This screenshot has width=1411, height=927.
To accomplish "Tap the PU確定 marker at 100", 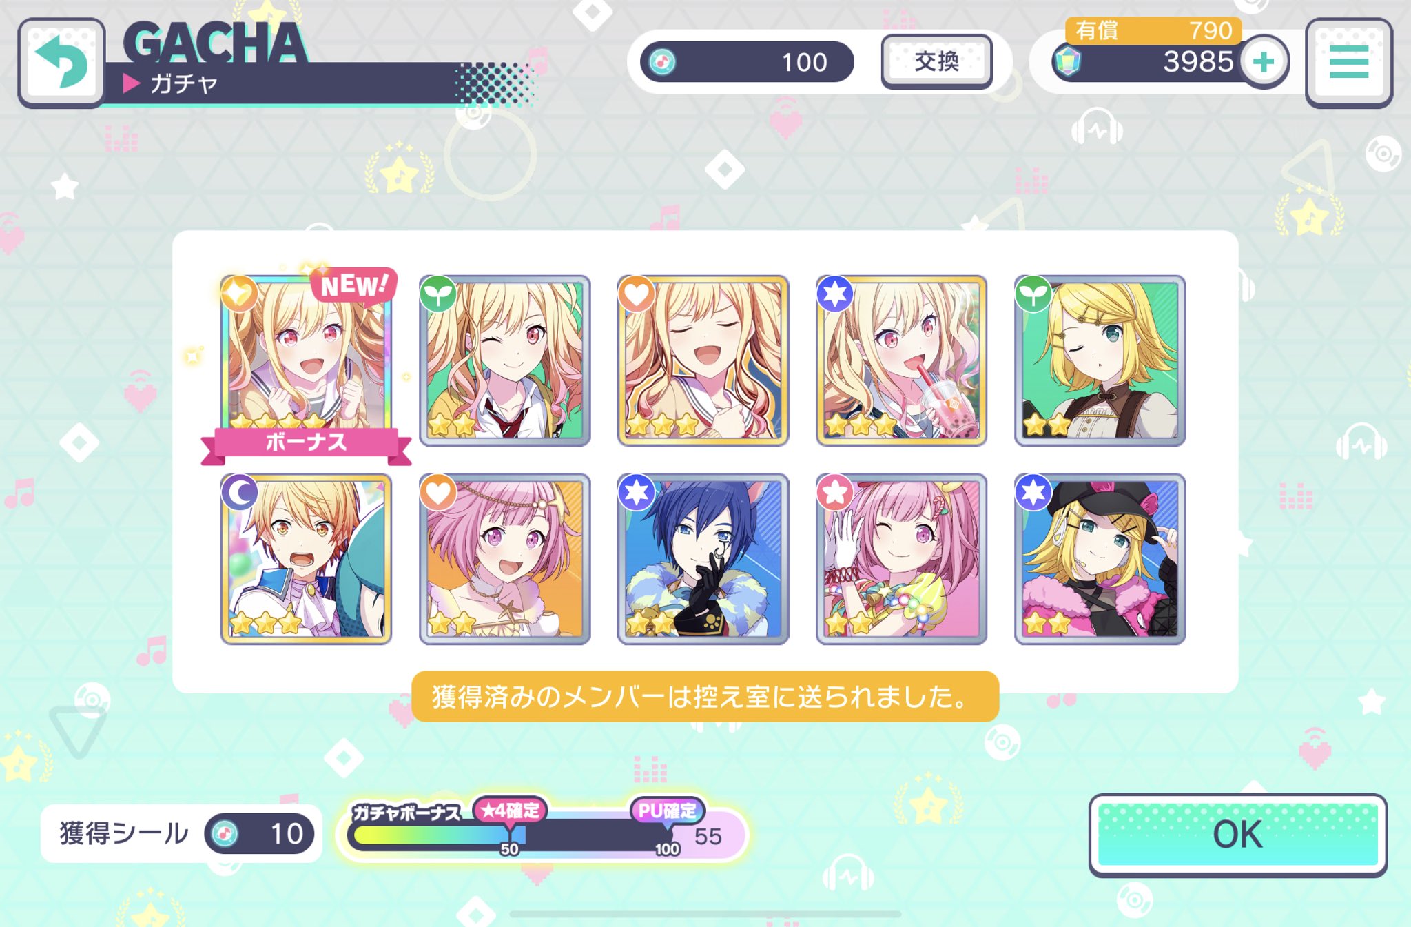I will [x=667, y=811].
